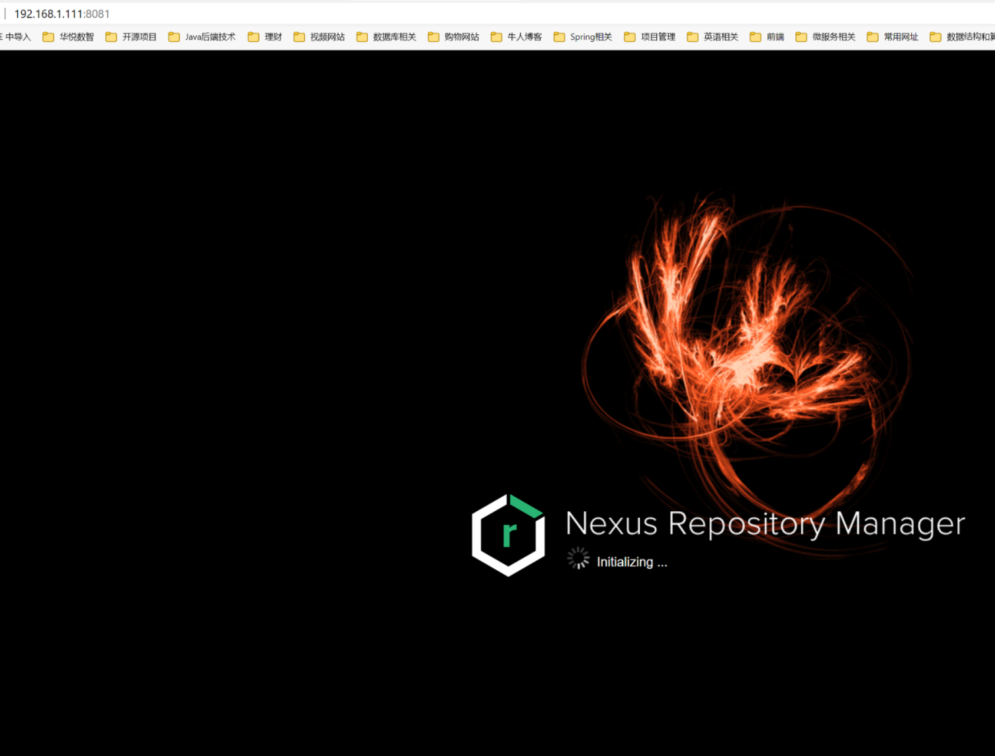Click the Nexus hexagon logo
Image resolution: width=995 pixels, height=756 pixels.
pos(508,535)
